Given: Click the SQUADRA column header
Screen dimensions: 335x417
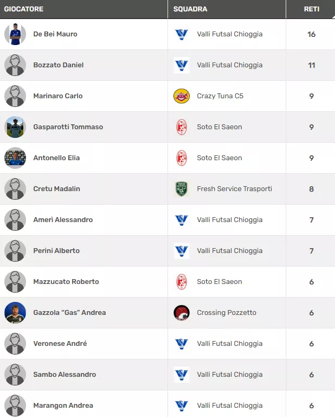Looking at the screenshot, I should click(190, 9).
